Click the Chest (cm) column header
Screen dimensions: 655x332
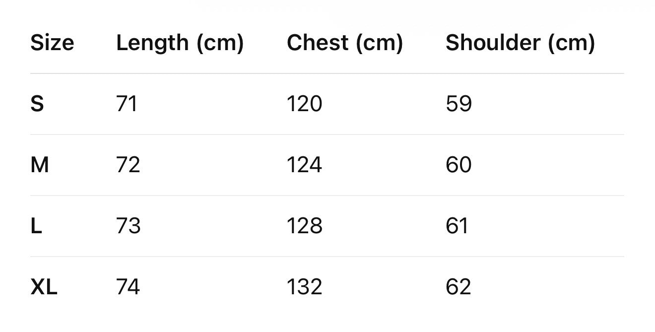pyautogui.click(x=344, y=43)
